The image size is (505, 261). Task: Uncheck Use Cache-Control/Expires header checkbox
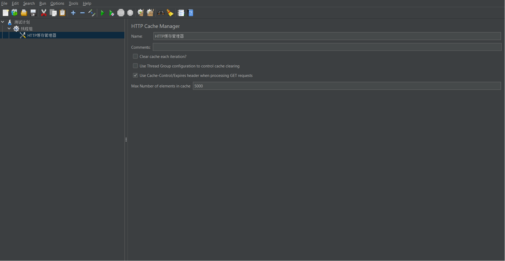point(135,75)
